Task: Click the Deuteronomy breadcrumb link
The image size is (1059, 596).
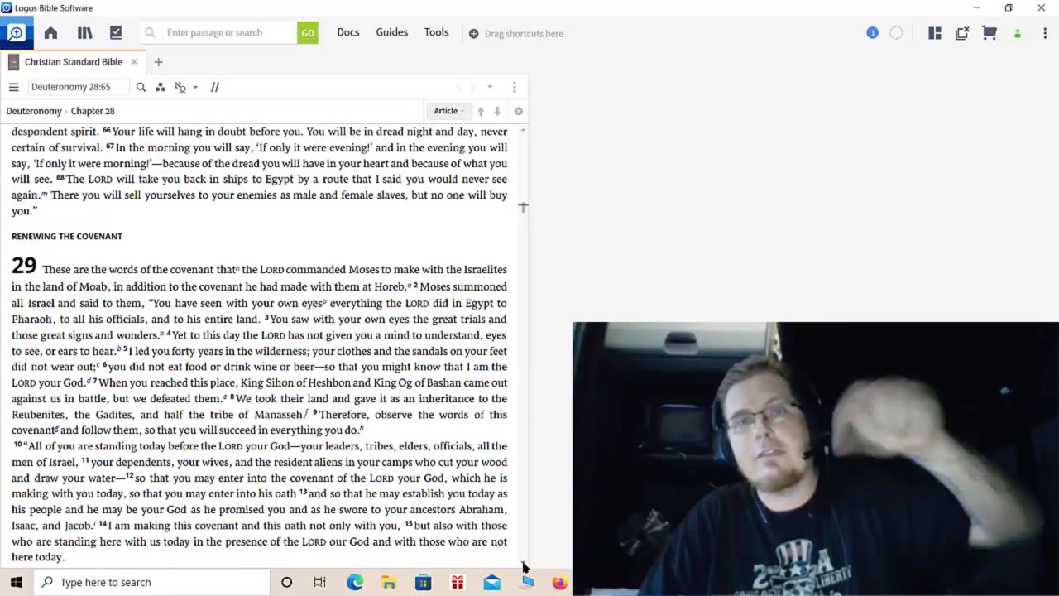Action: coord(34,111)
